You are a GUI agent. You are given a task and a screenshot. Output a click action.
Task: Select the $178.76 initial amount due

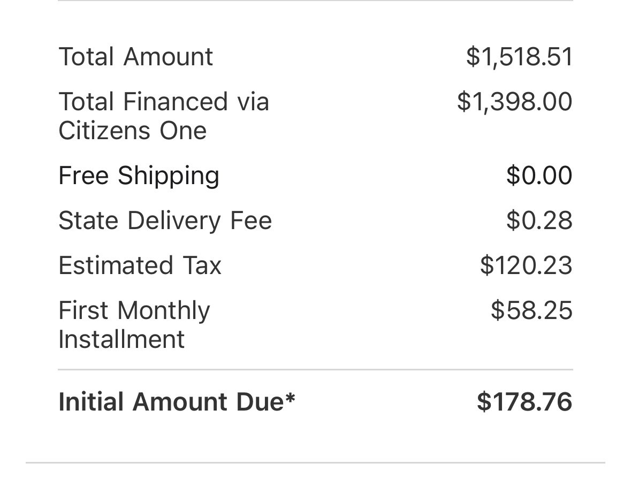pyautogui.click(x=524, y=401)
